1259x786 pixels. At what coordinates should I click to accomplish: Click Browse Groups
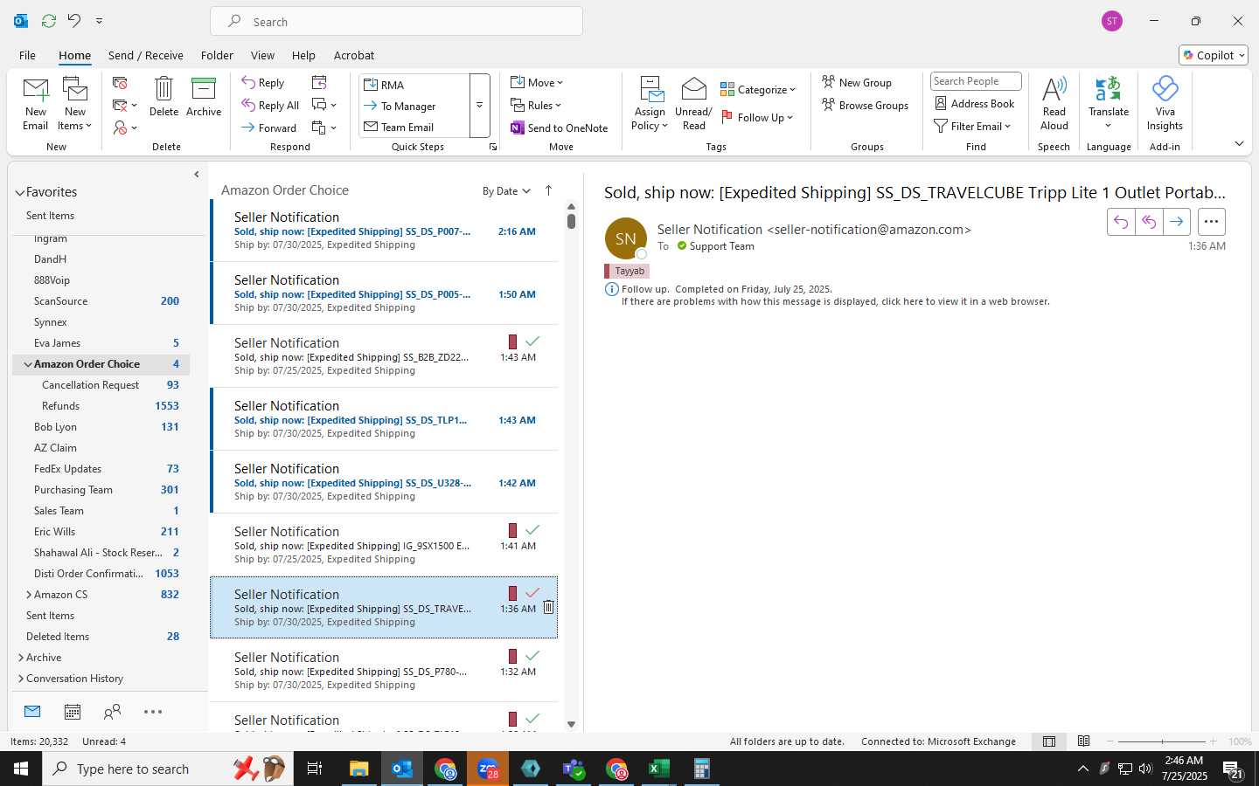[x=866, y=106]
